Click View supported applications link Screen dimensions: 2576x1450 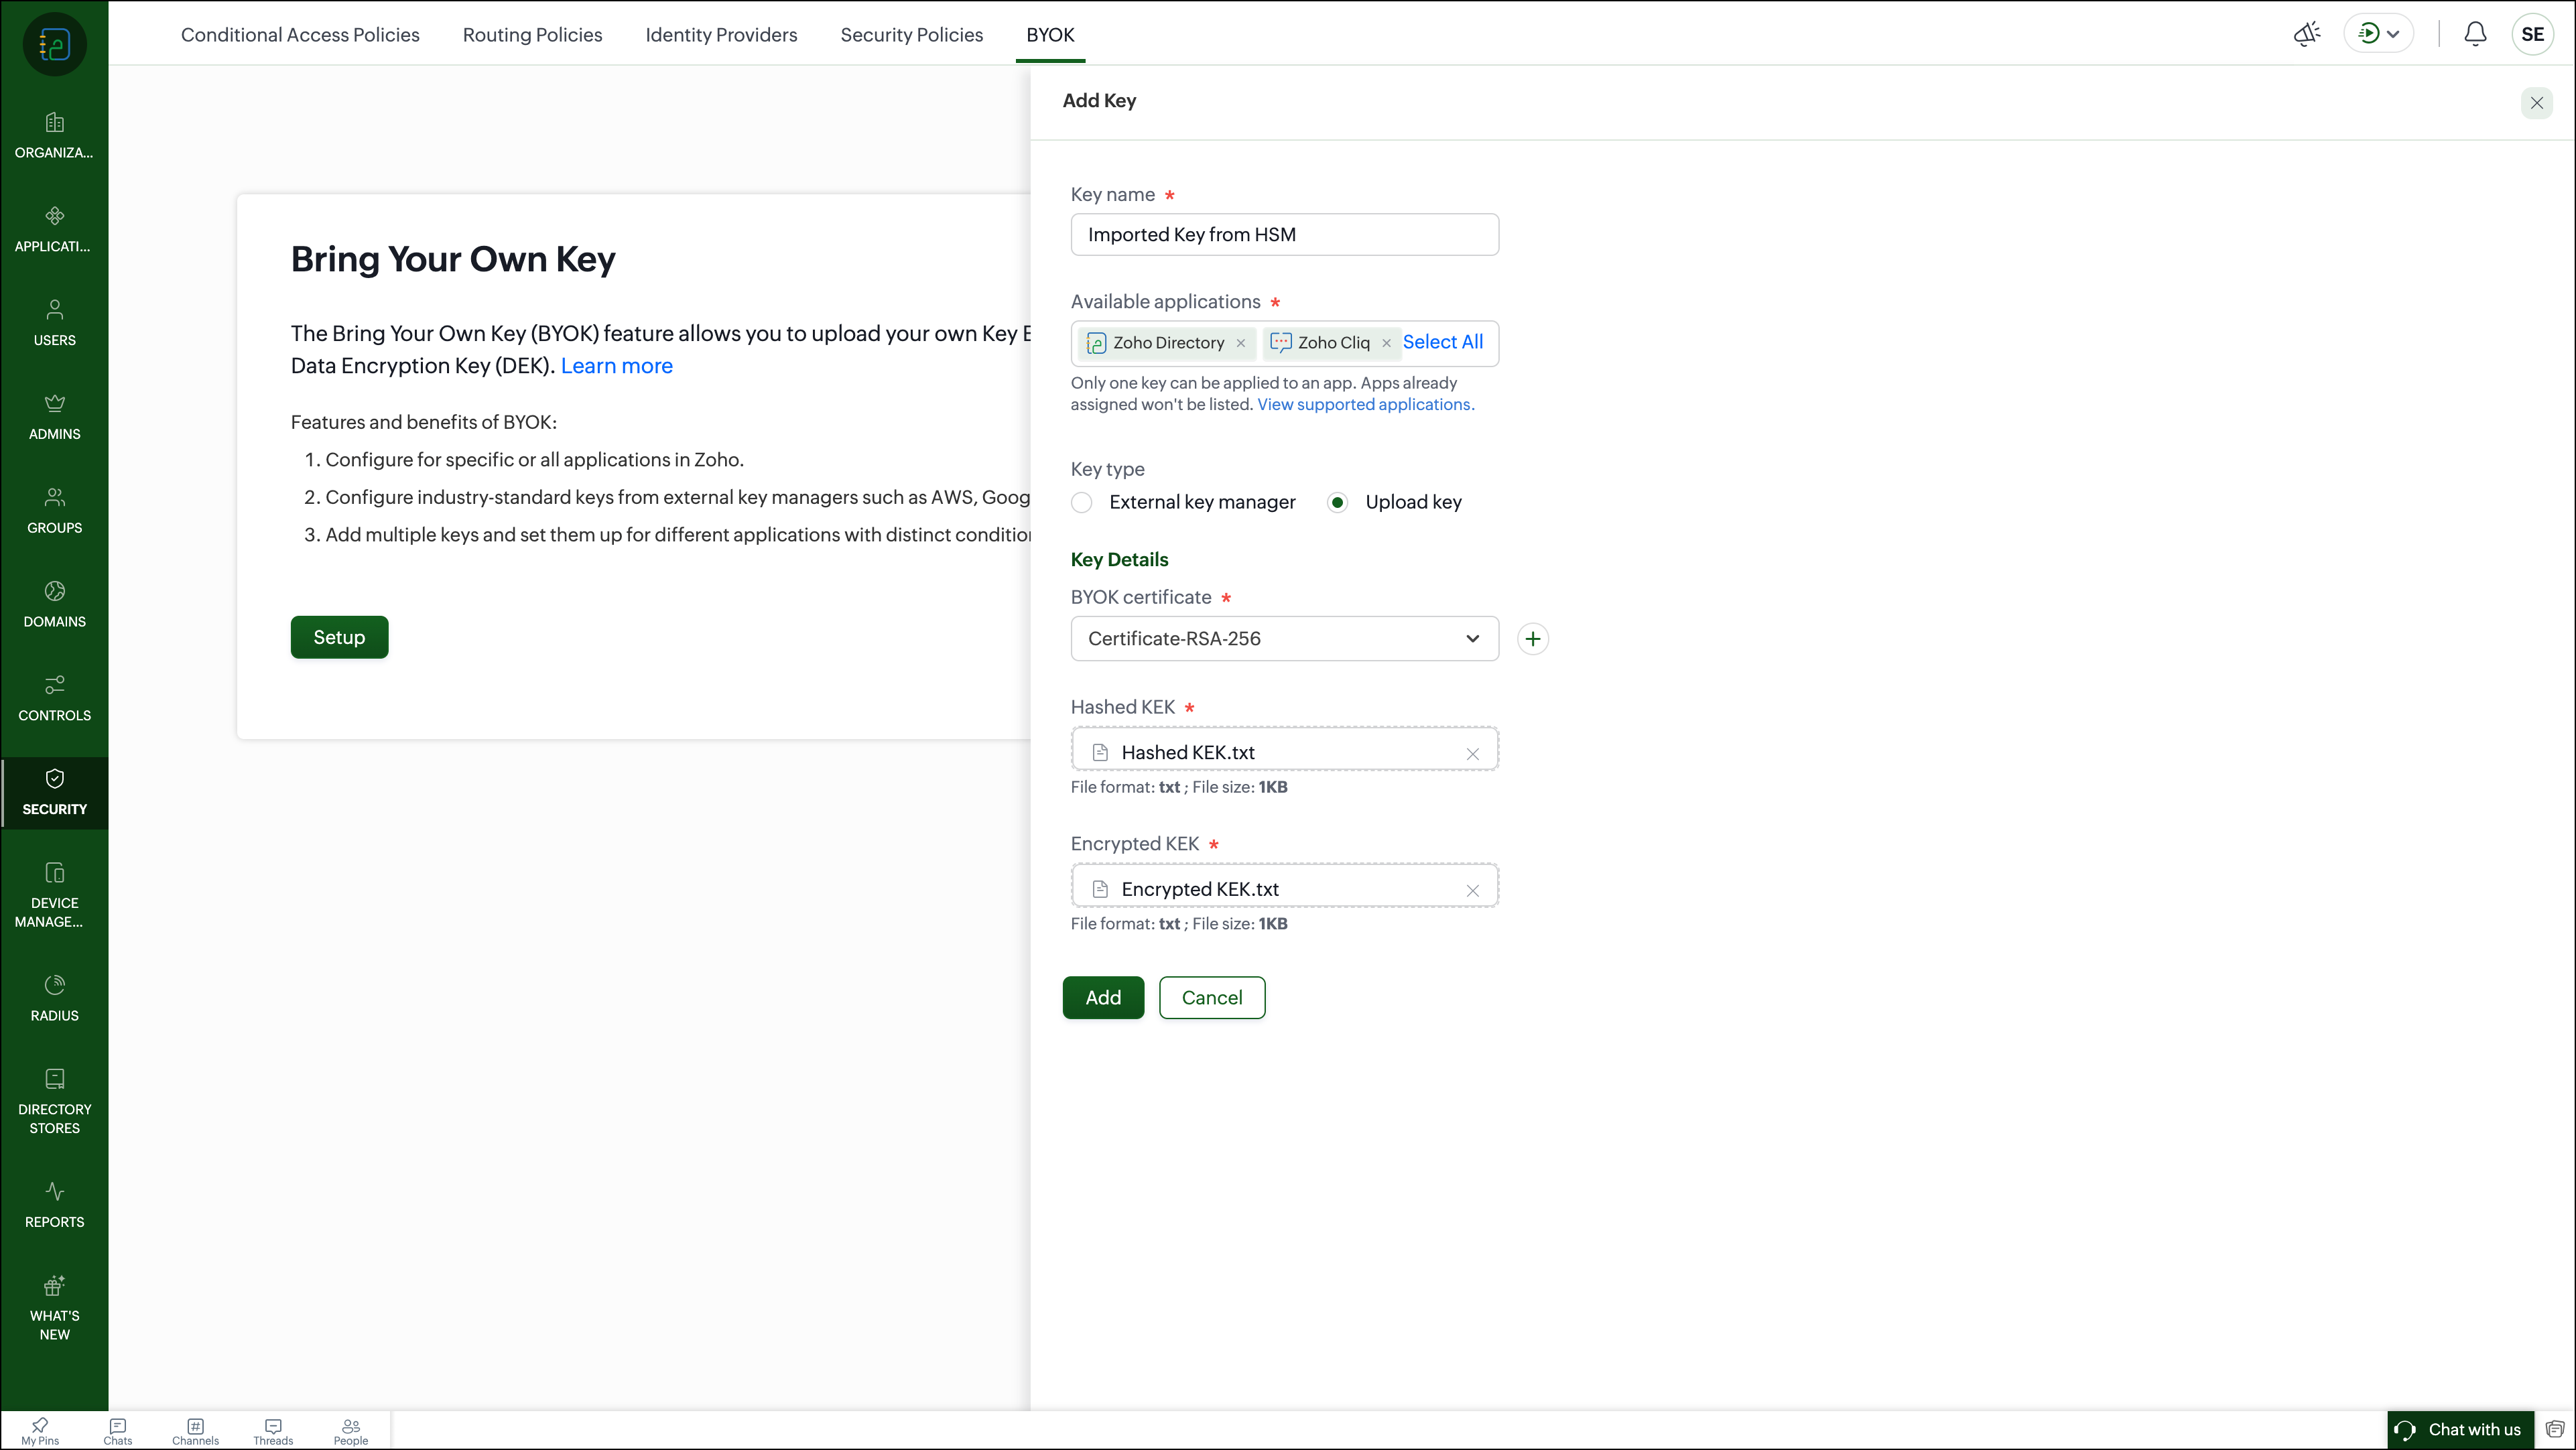point(1365,405)
